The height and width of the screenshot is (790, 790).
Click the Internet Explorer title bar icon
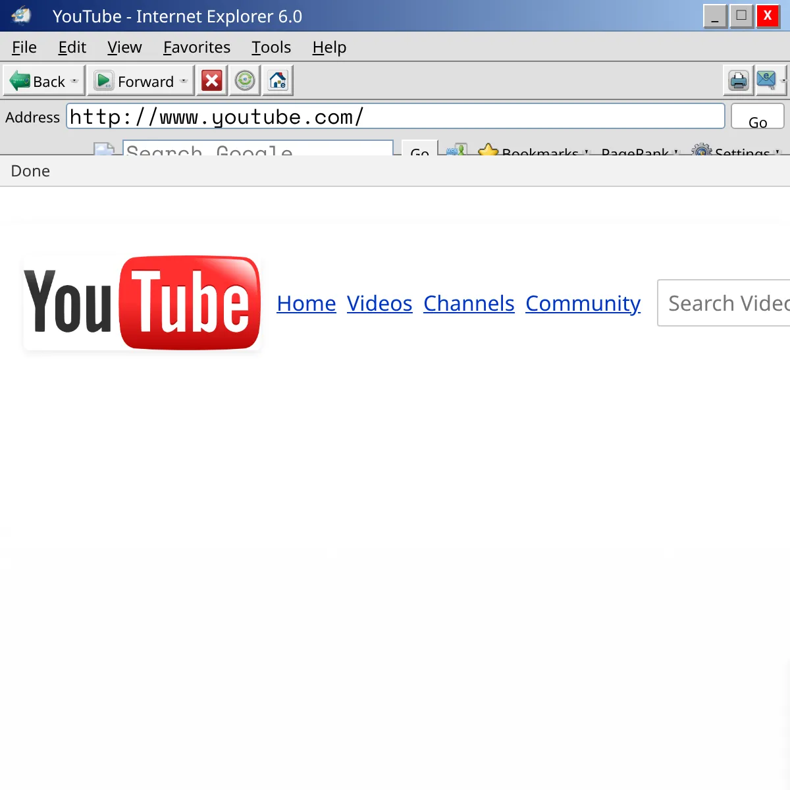(x=22, y=15)
